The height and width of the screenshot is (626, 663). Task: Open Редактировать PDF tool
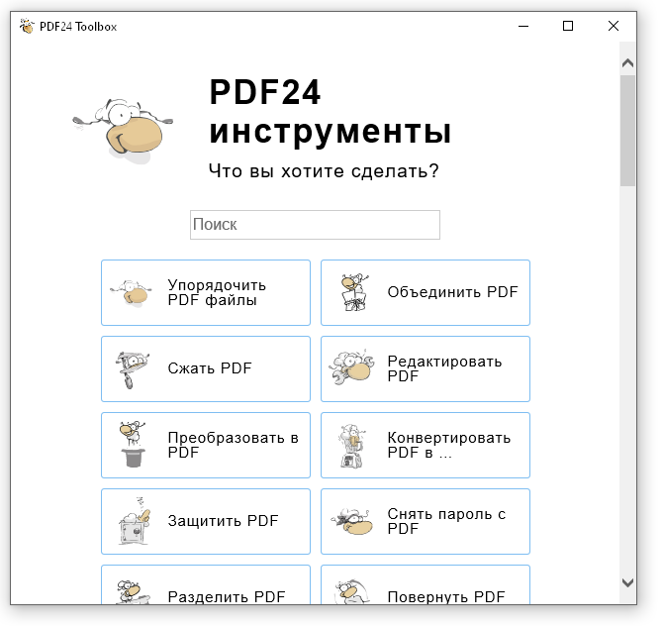tap(426, 369)
